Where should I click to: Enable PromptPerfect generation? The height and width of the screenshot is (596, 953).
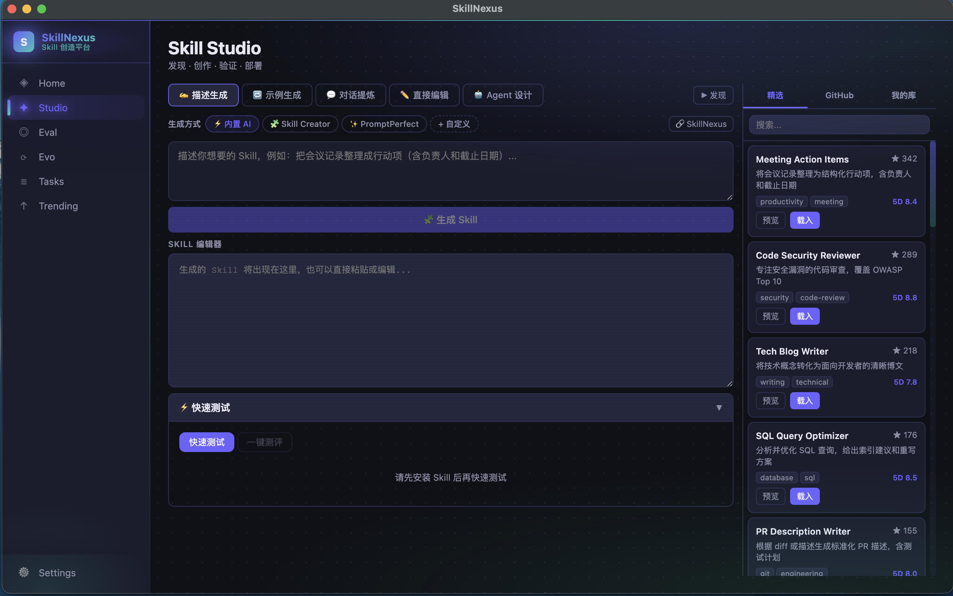[384, 124]
